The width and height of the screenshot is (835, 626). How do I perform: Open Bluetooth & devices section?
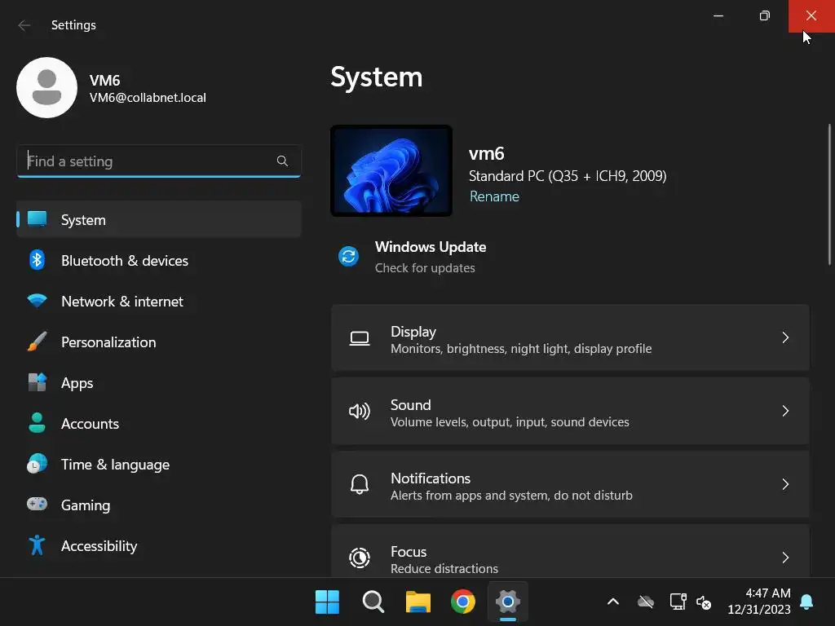pos(159,260)
